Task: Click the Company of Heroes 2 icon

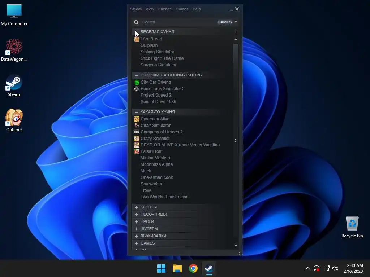Action: 137,132
